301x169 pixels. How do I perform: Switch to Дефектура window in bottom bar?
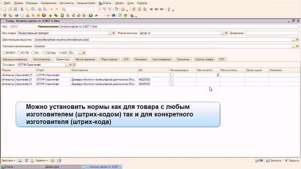61,167
